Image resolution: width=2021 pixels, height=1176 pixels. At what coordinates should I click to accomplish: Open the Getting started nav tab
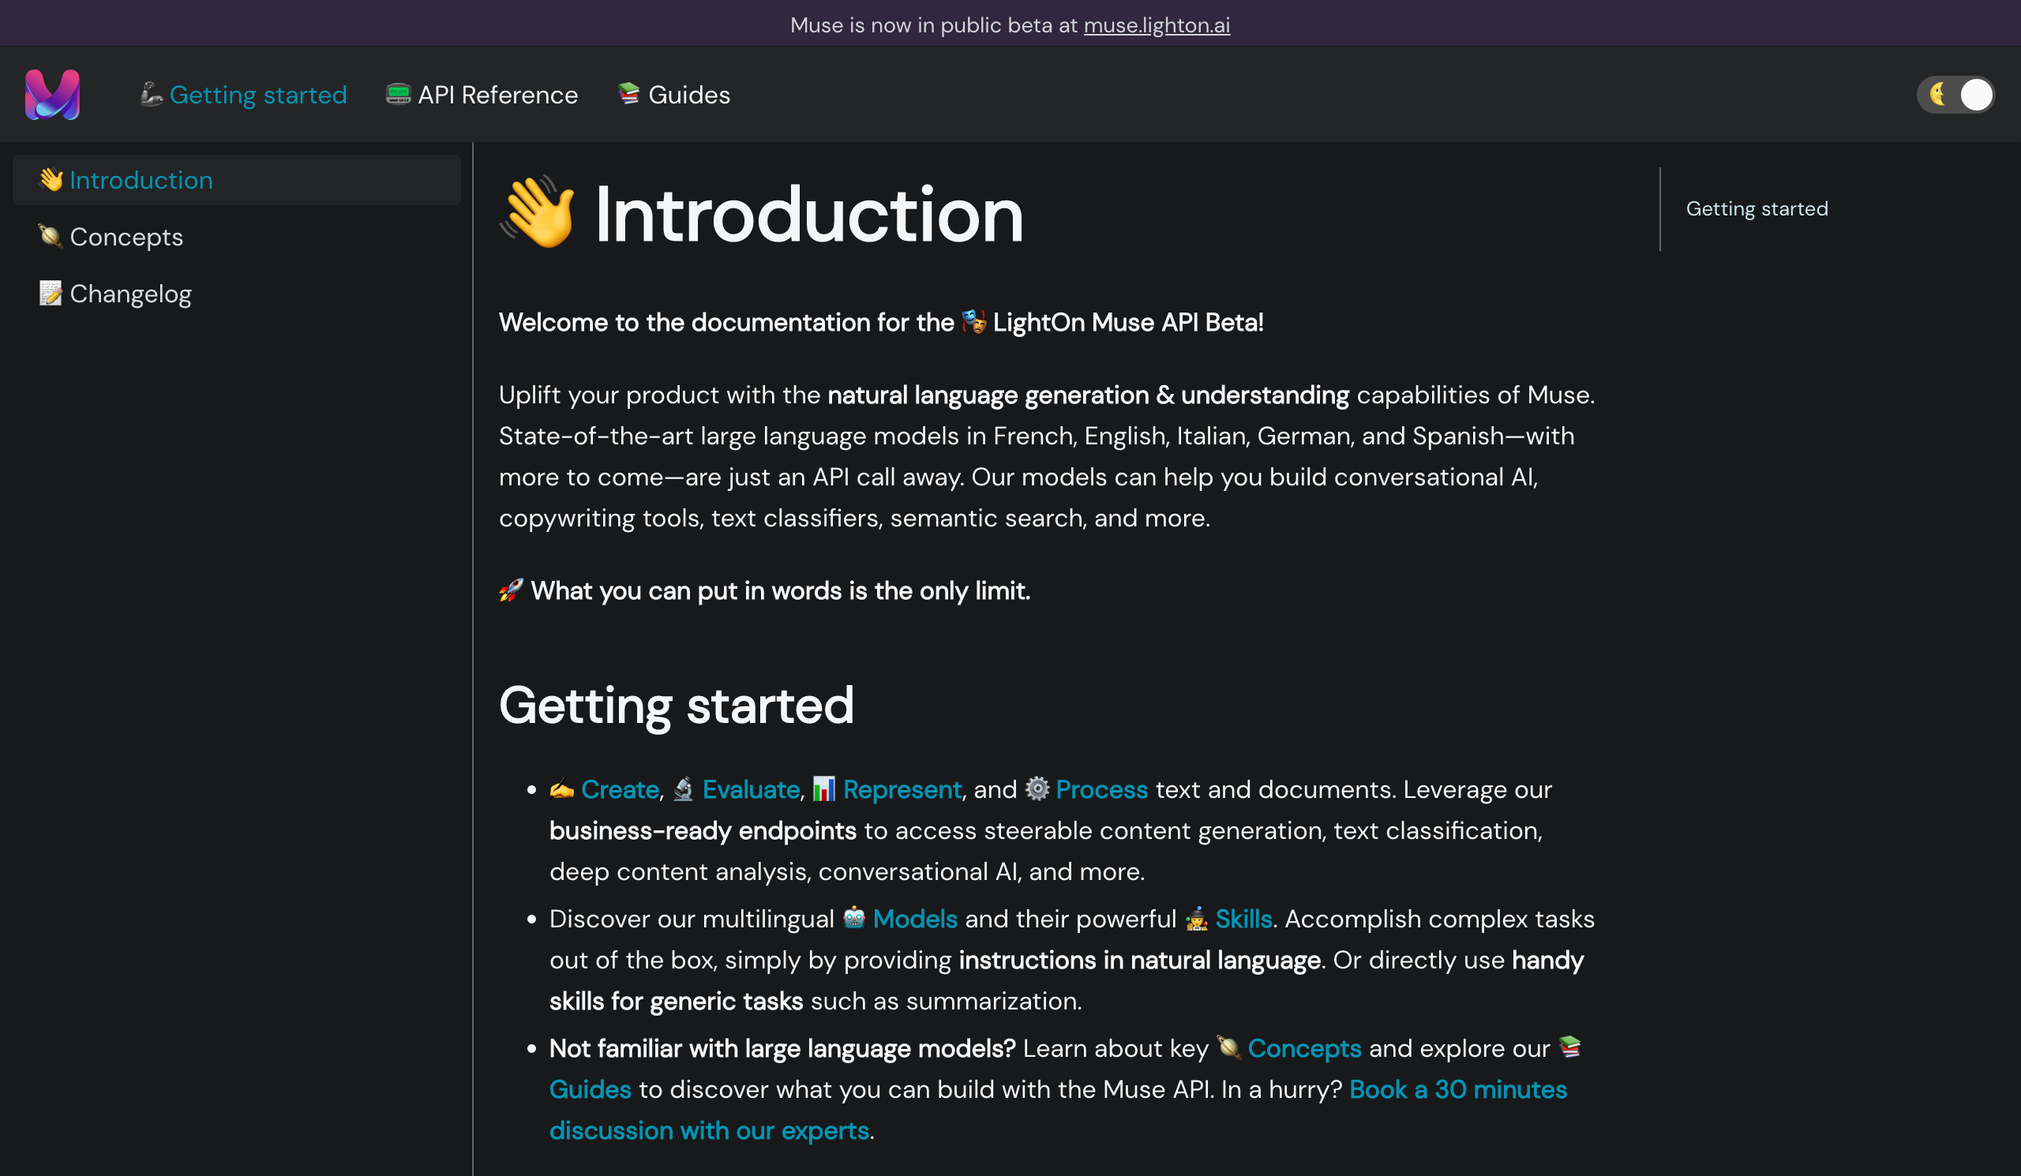257,95
